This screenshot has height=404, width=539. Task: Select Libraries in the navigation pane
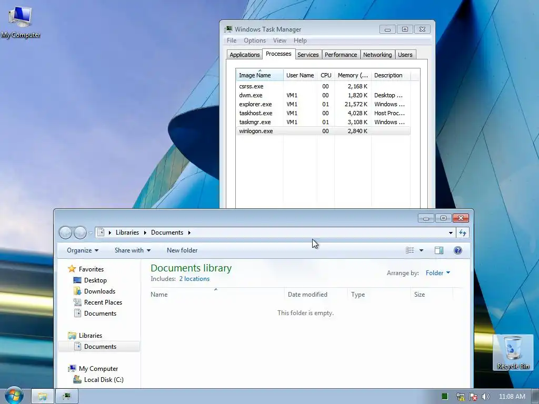(91, 335)
